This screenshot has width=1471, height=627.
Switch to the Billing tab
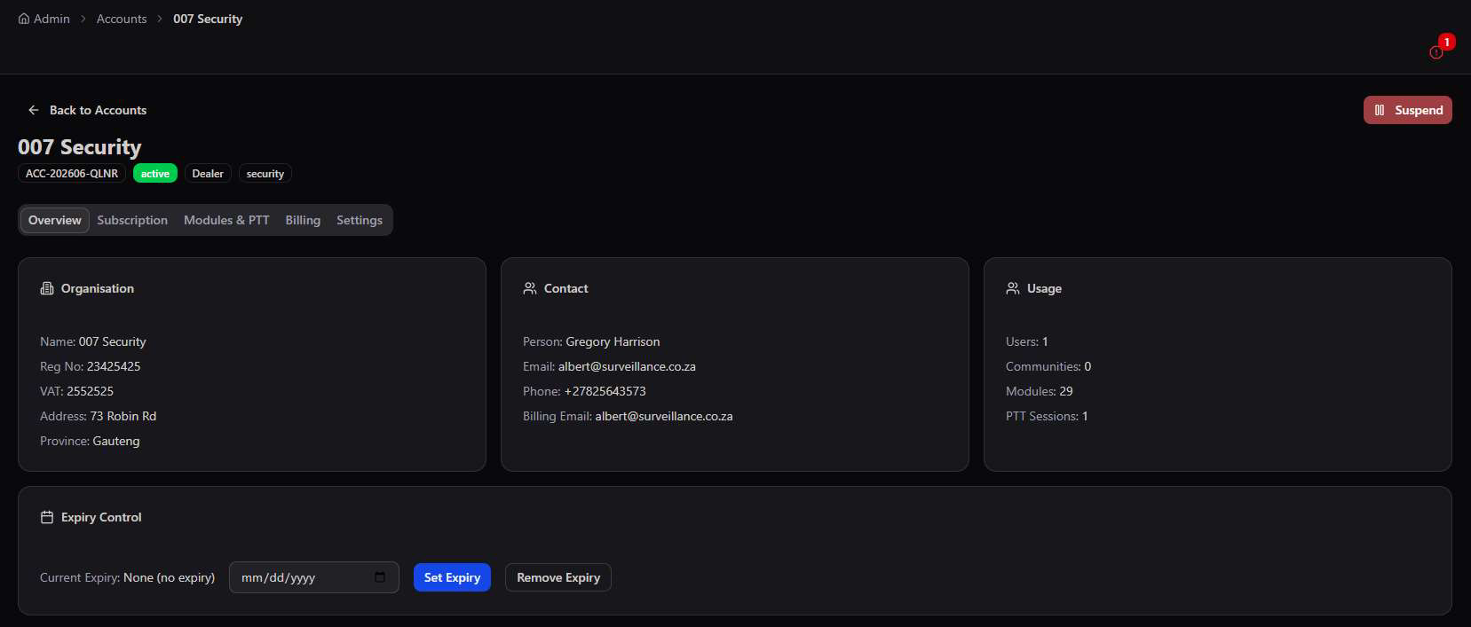click(303, 220)
